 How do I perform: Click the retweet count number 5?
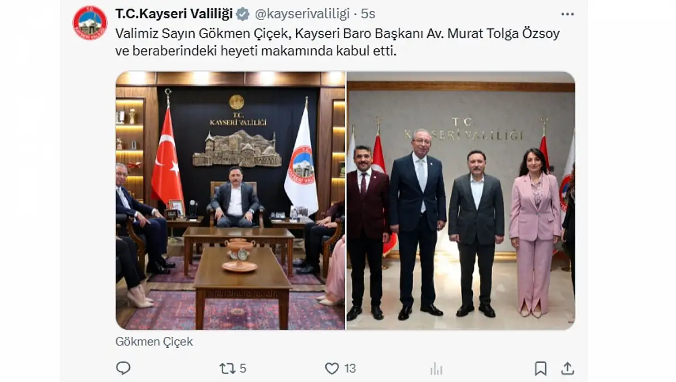pyautogui.click(x=243, y=369)
